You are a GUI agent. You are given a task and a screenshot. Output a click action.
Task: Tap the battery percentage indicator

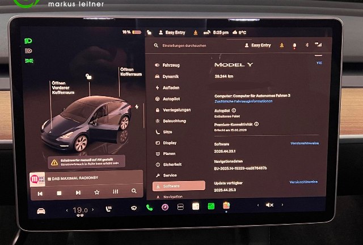coord(132,32)
